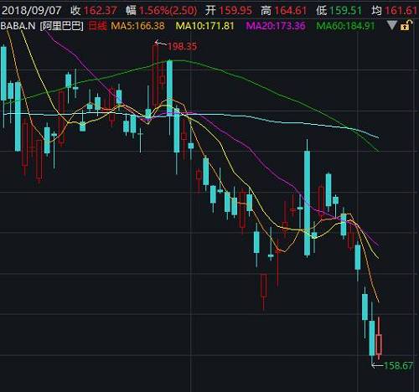Expand the gray triangle dropdown arrow
This screenshot has height=392, width=419.
[x=392, y=26]
